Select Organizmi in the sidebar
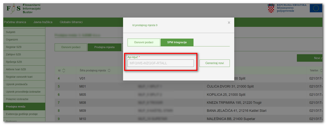326x125 pixels. 24,39
